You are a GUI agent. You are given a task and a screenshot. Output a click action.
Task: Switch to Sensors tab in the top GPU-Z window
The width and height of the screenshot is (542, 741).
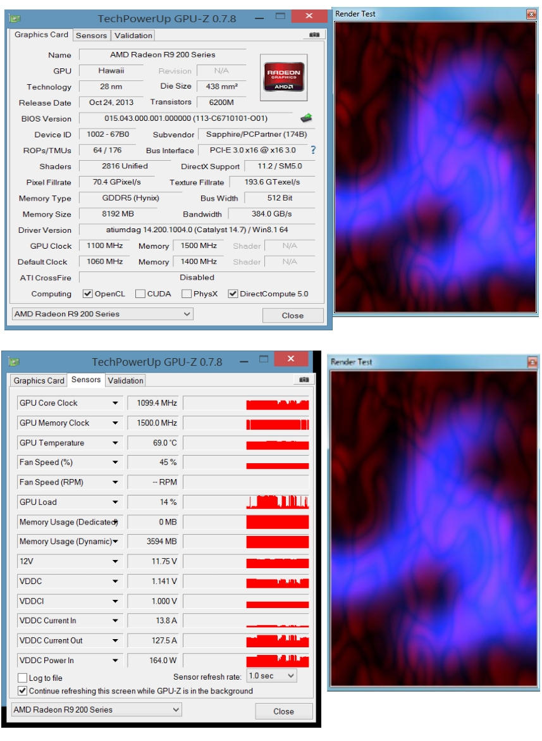click(92, 35)
